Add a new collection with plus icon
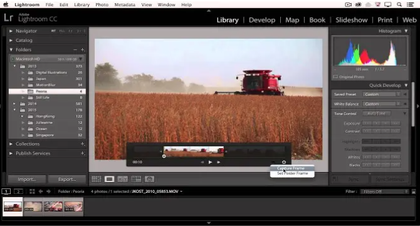This screenshot has height=226, width=420. [x=83, y=144]
